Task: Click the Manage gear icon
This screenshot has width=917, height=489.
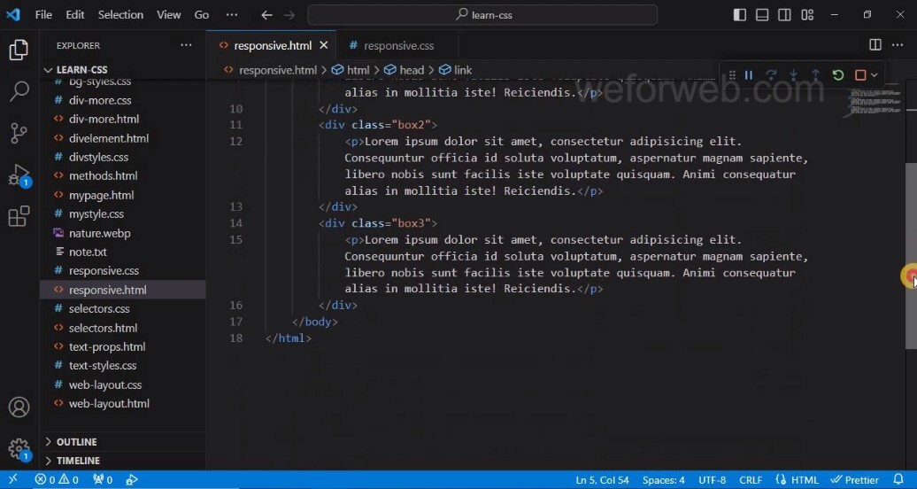Action: pyautogui.click(x=19, y=449)
